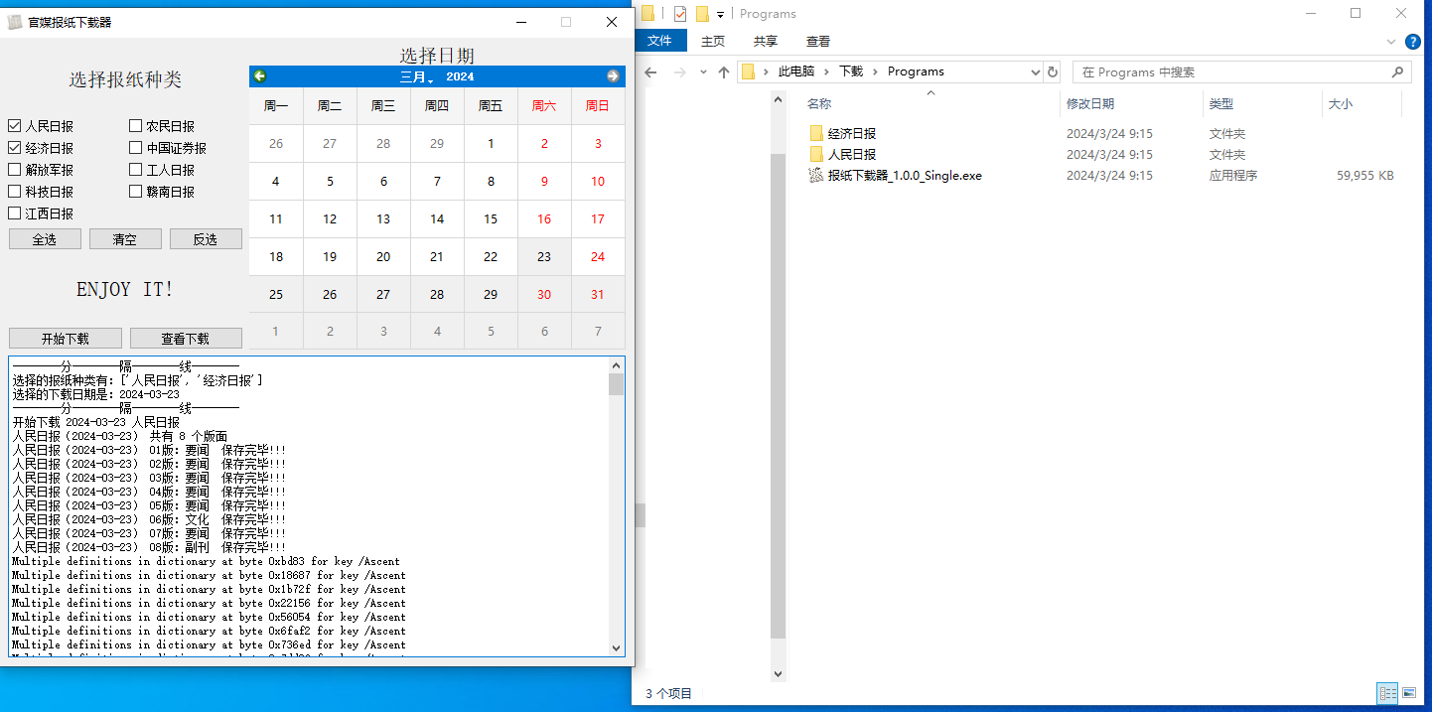
Task: Open recent locations dropdown in Explorer
Action: tap(703, 71)
